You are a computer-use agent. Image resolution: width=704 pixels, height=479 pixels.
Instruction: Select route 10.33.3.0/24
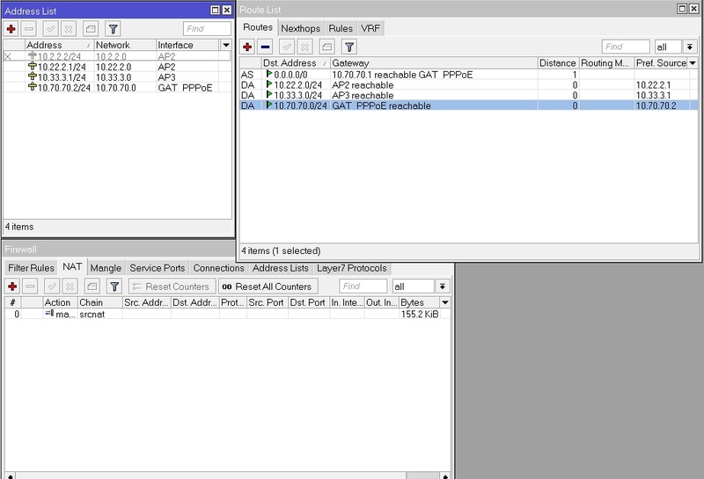coord(469,95)
